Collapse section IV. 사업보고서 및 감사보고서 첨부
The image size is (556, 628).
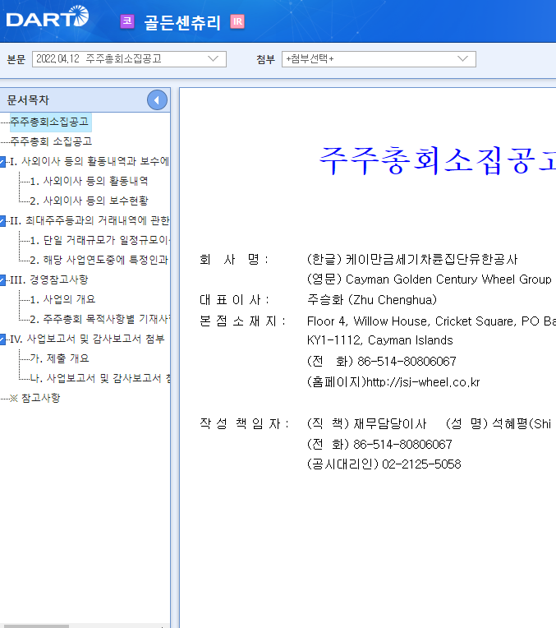tap(2, 339)
